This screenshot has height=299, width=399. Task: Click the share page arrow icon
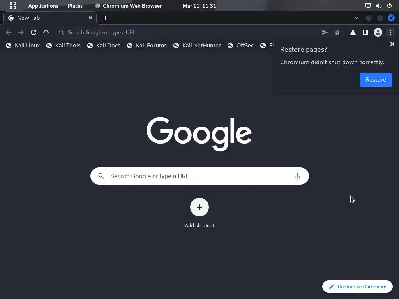(x=325, y=32)
